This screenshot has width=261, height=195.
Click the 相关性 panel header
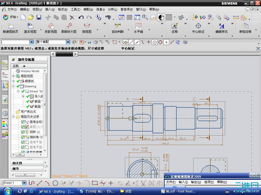click(x=27, y=163)
